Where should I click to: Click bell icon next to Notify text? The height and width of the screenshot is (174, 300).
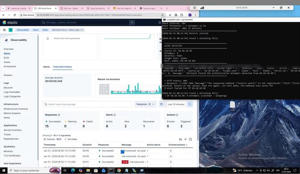pos(48,38)
